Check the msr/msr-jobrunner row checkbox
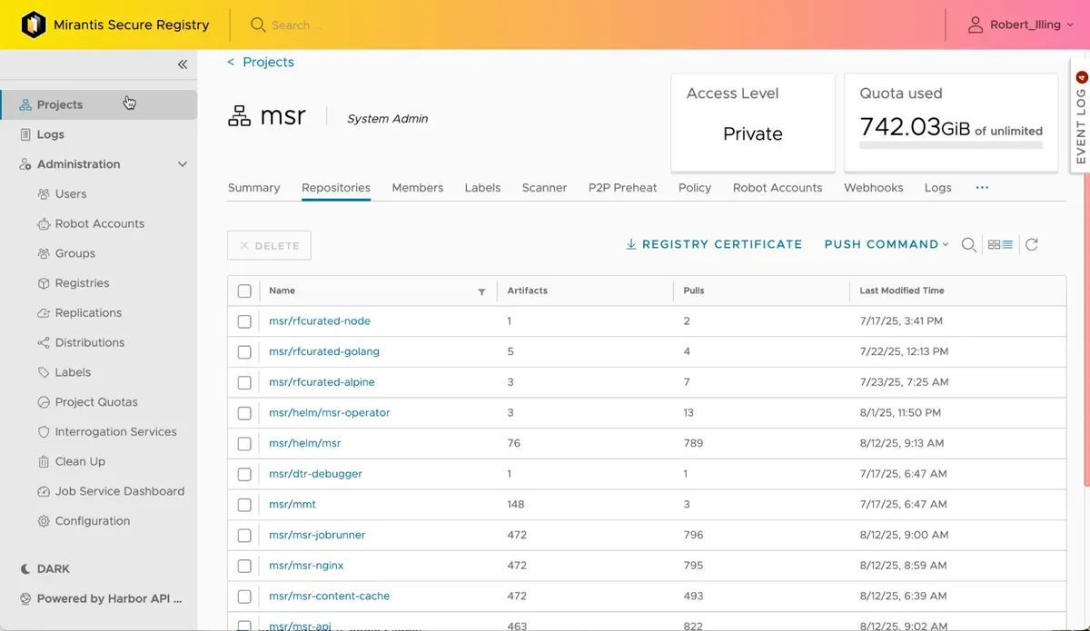 click(x=244, y=536)
